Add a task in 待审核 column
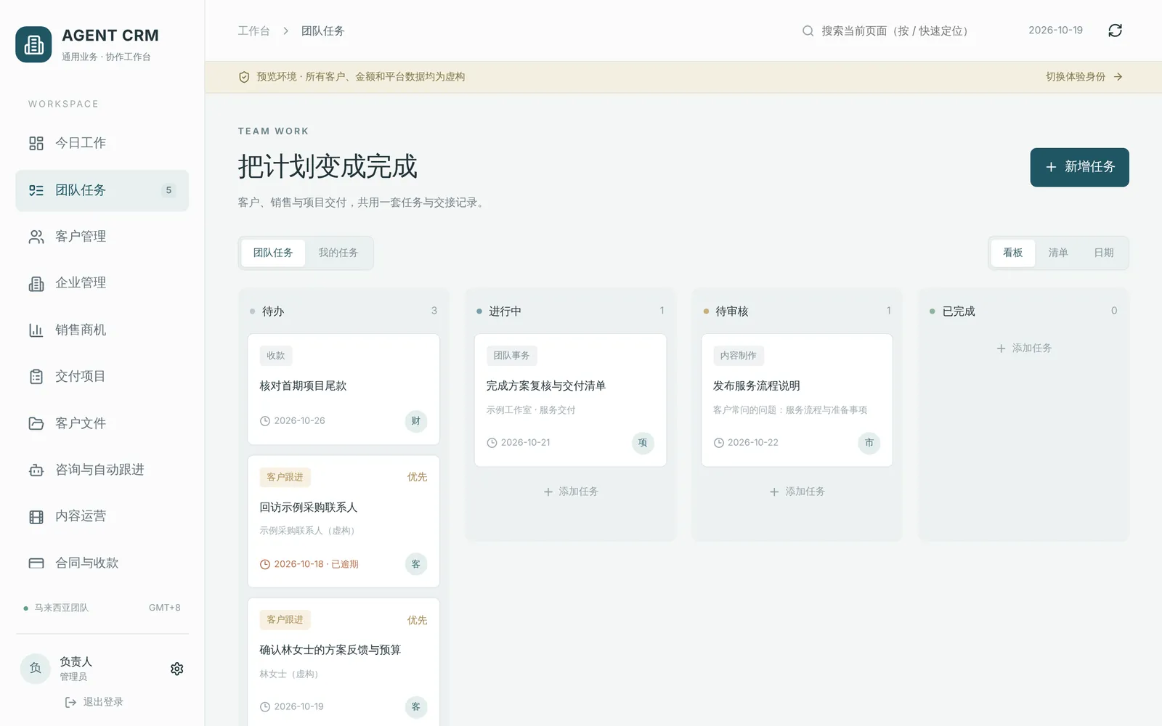The height and width of the screenshot is (726, 1162). 797,492
